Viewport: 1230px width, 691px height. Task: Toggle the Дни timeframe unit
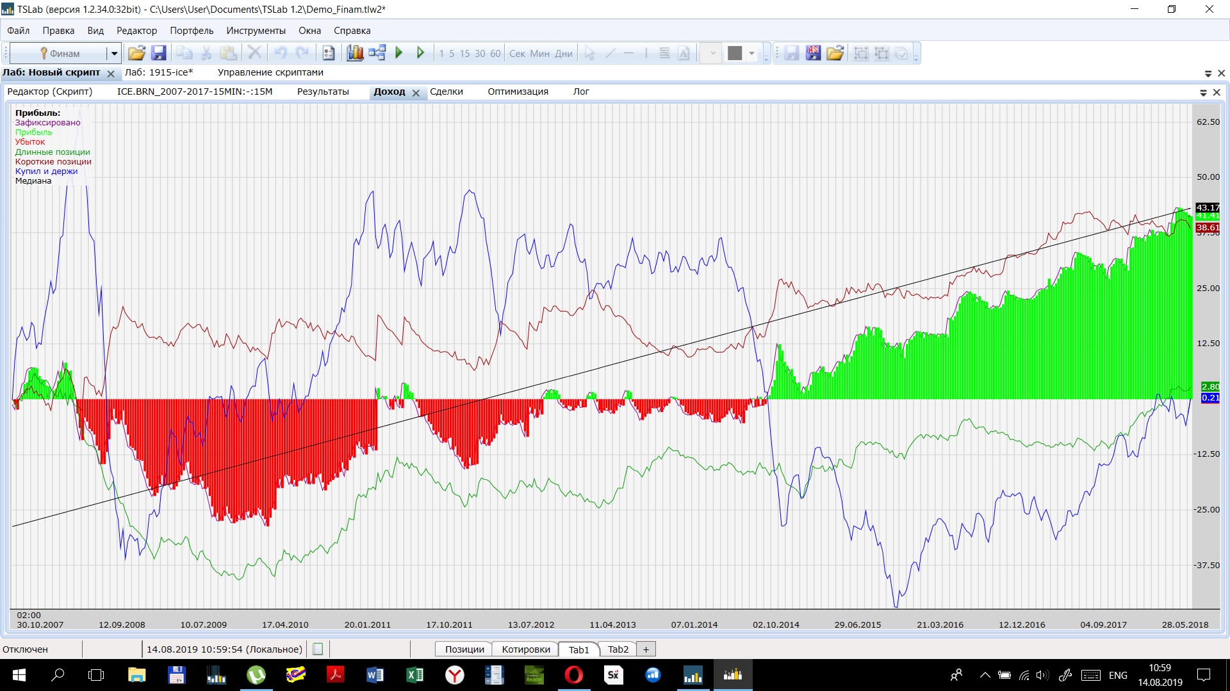[x=564, y=54]
